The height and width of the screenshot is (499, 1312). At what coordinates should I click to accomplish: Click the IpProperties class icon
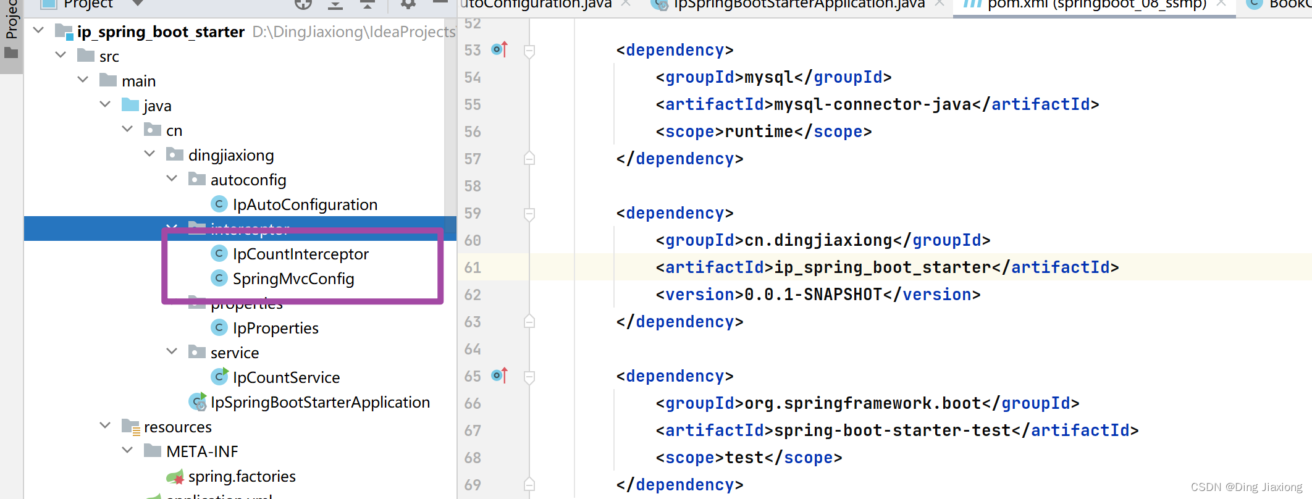coord(219,327)
